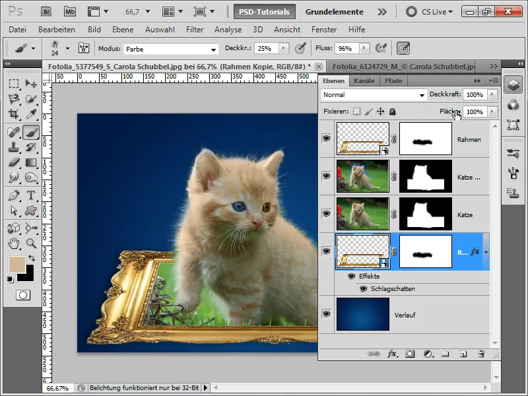Toggle Schlagschatten effect visibility
Image resolution: width=528 pixels, height=396 pixels.
click(363, 289)
